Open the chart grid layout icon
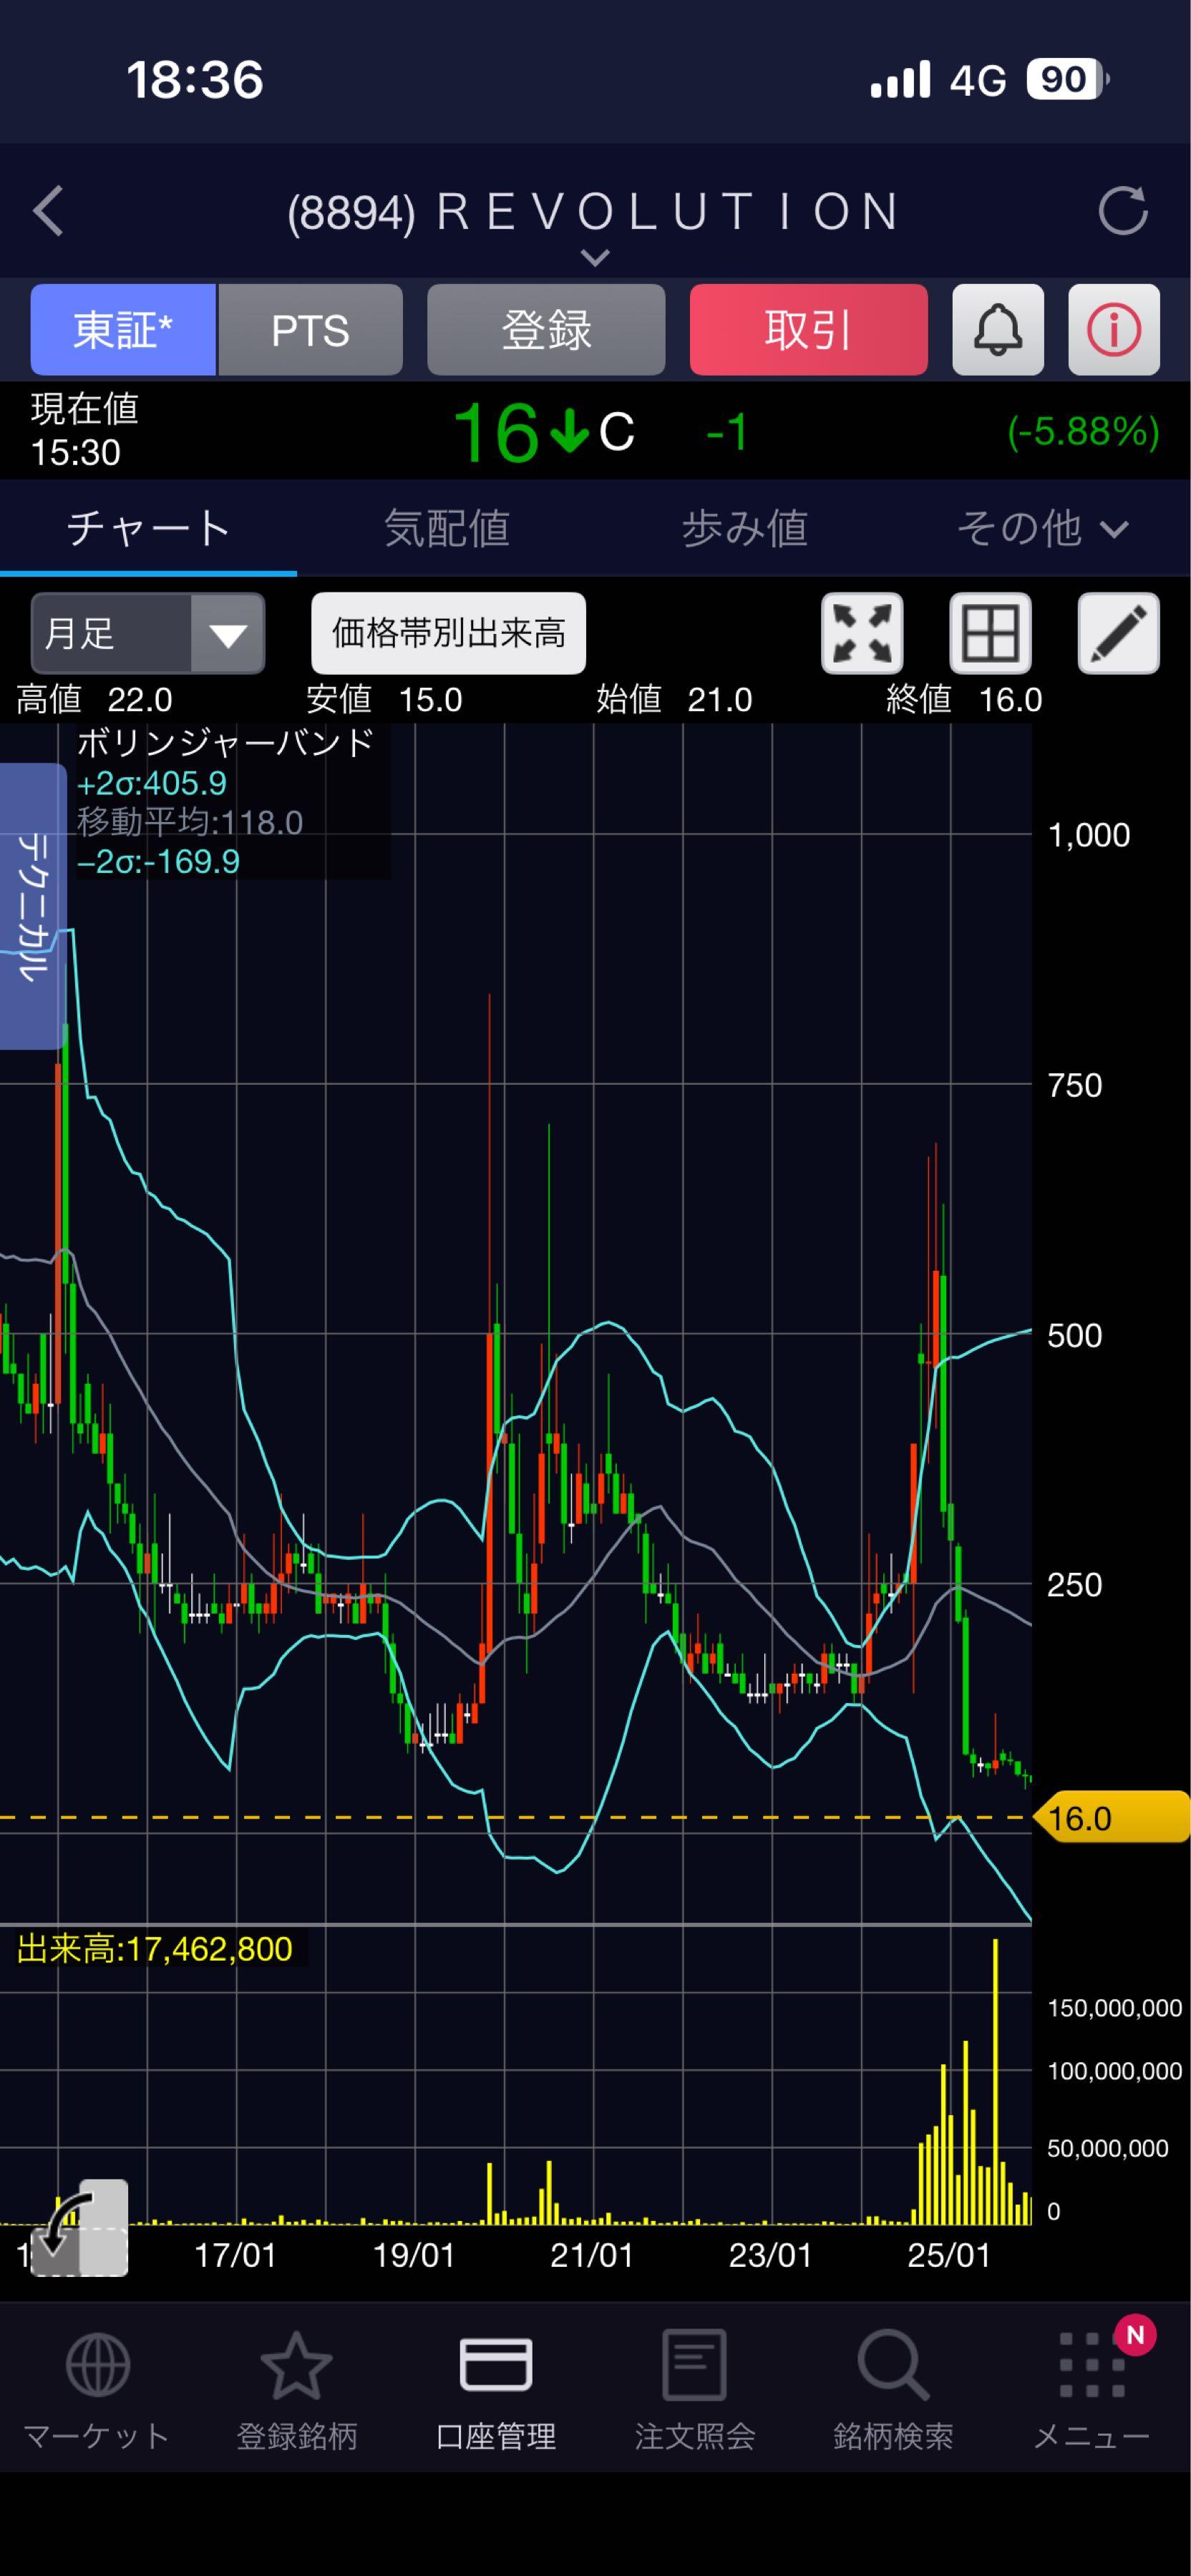This screenshot has width=1191, height=2576. tap(990, 633)
